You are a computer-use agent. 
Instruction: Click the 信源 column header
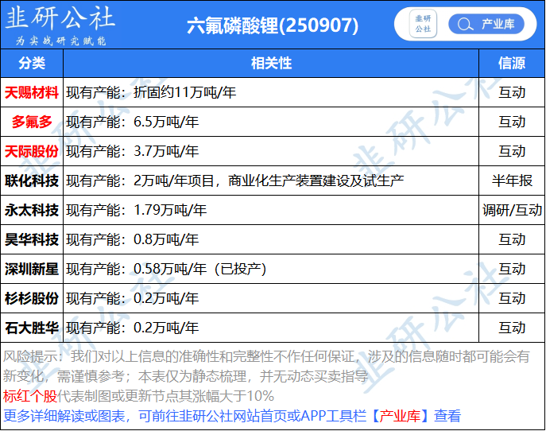click(511, 63)
